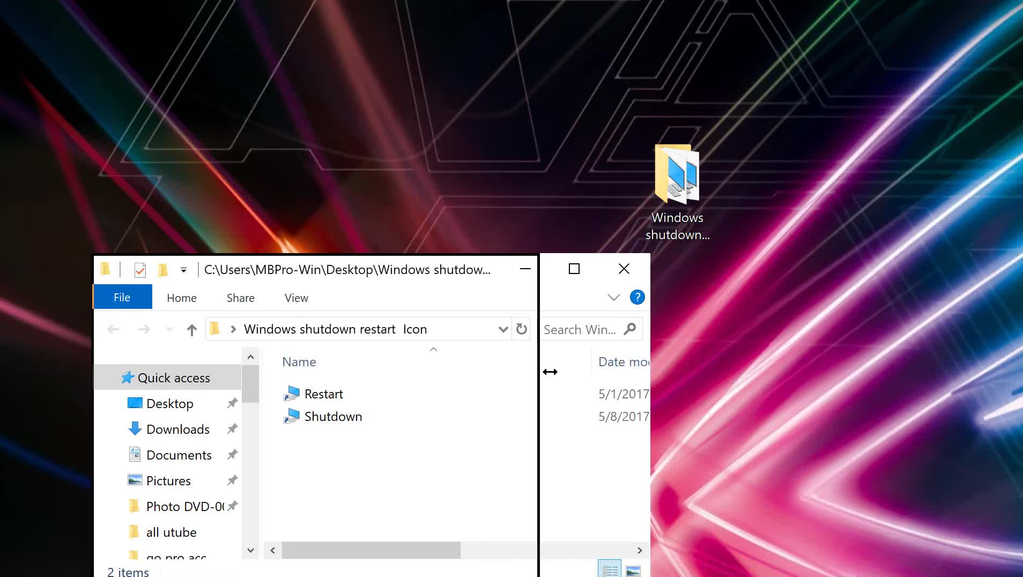Close the File Explorer window
This screenshot has width=1023, height=577.
[624, 269]
